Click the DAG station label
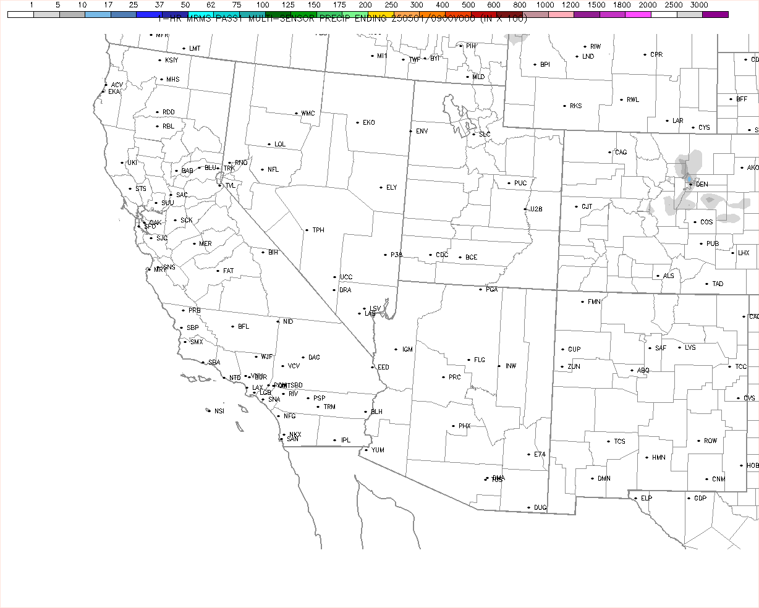Image resolution: width=759 pixels, height=608 pixels. click(315, 358)
